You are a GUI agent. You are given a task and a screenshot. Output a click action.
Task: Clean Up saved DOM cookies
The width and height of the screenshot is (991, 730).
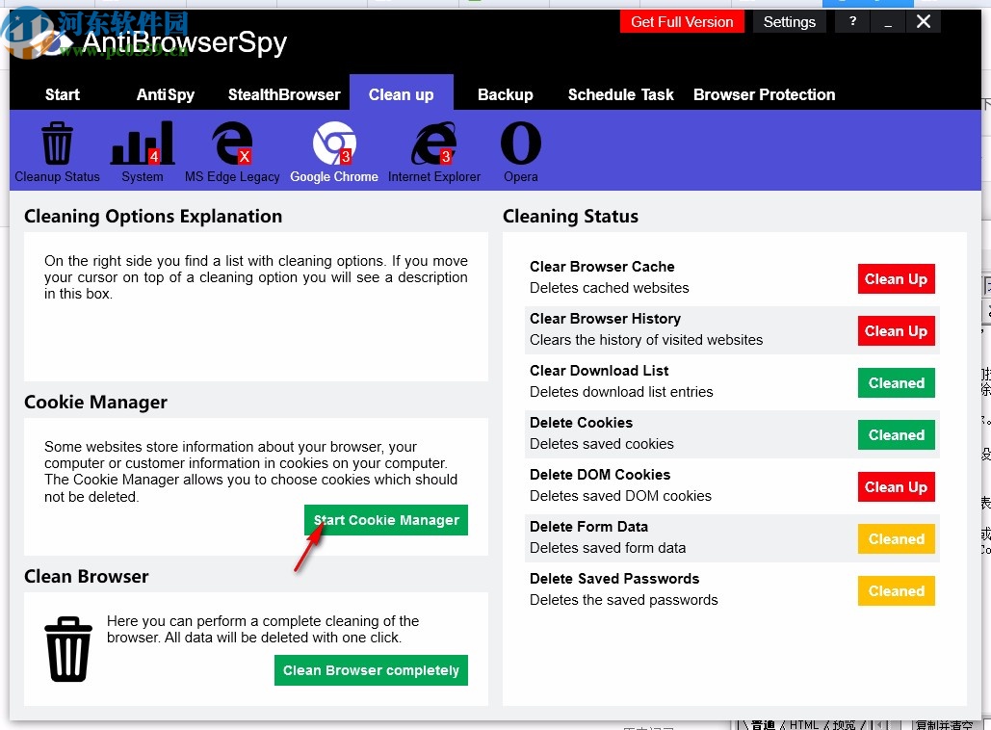(896, 486)
